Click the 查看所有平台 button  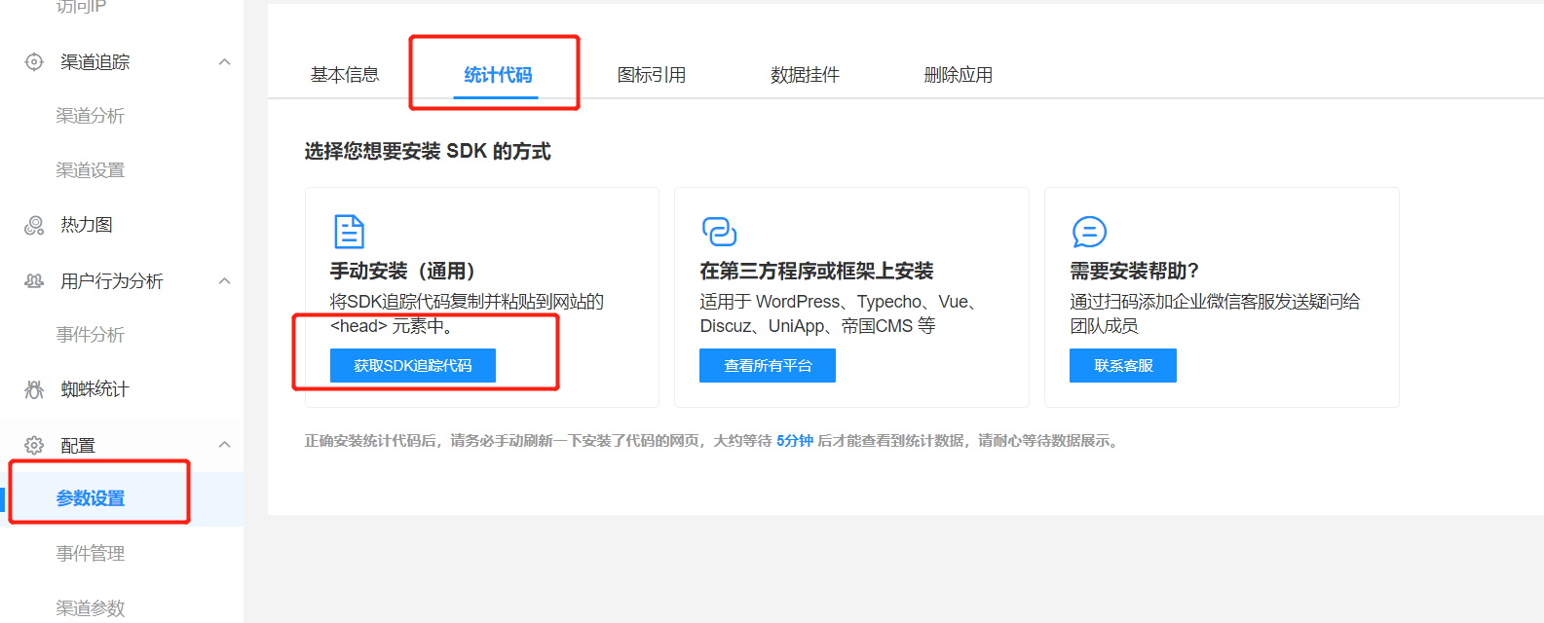point(768,366)
